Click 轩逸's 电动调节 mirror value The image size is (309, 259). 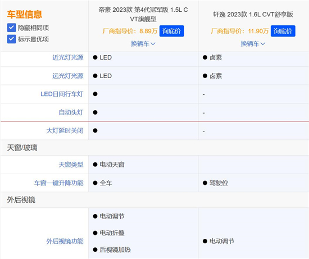coord(222,241)
